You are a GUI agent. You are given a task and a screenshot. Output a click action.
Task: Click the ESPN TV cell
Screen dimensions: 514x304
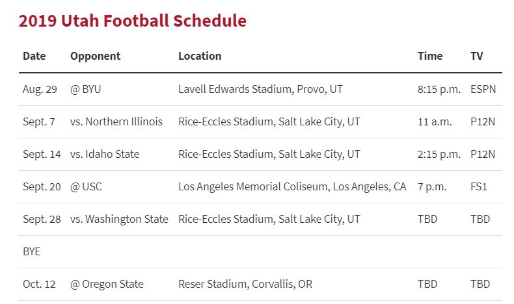(483, 89)
